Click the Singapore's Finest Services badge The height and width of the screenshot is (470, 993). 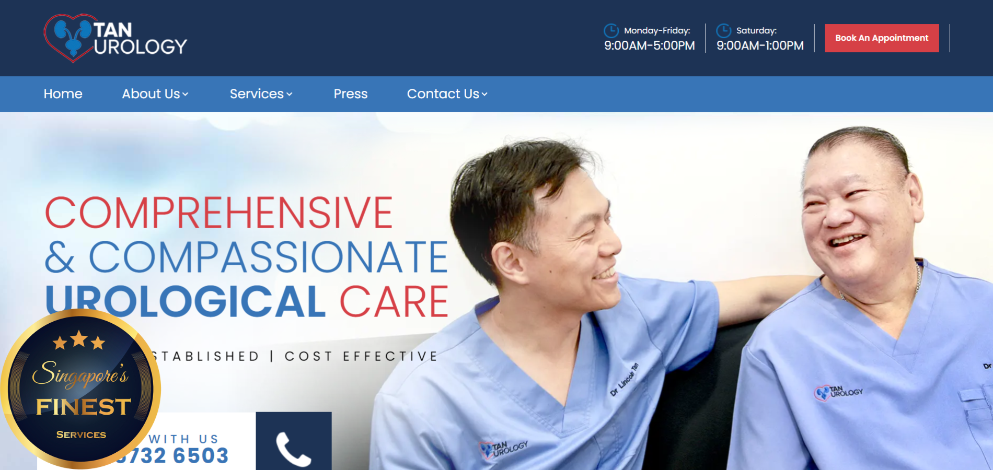(81, 389)
